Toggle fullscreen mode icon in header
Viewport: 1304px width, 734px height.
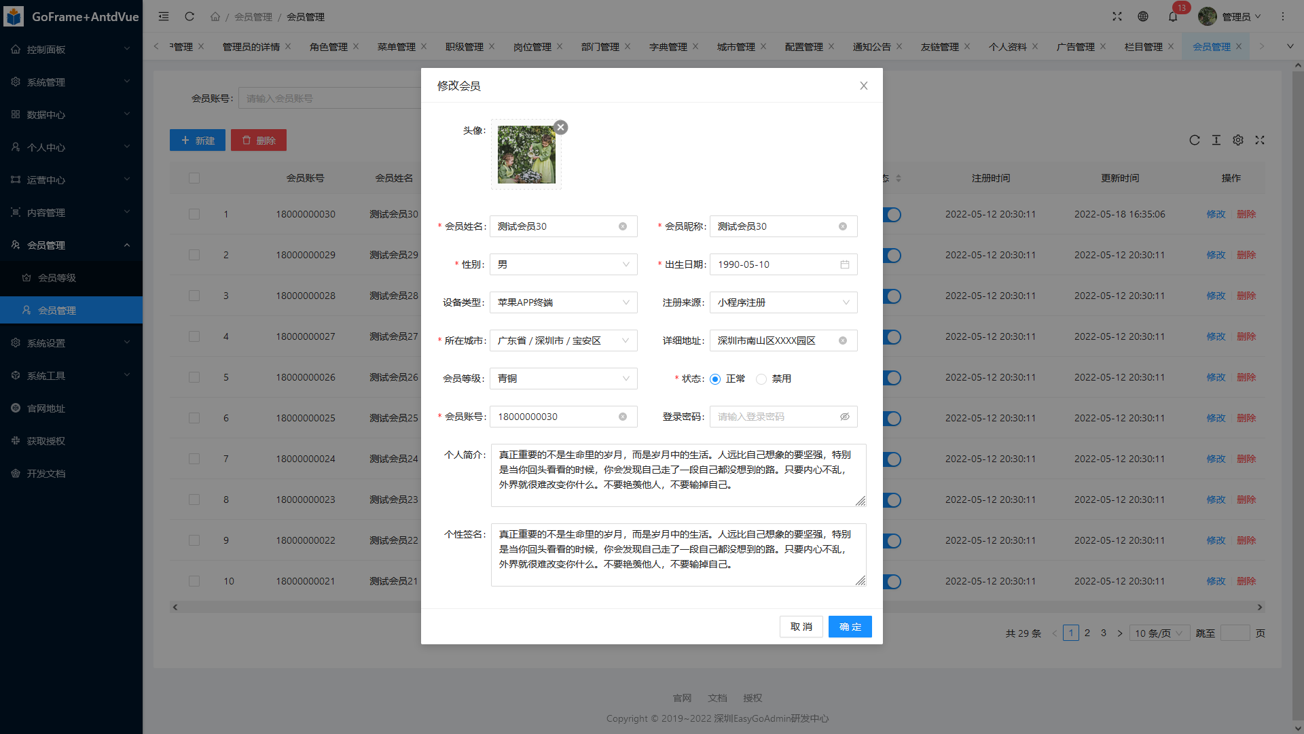click(x=1117, y=16)
